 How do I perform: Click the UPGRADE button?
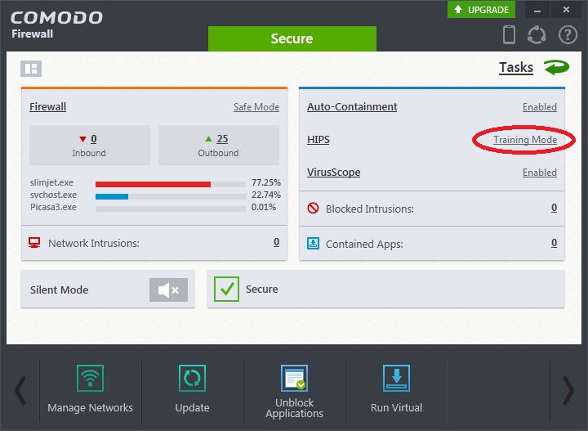(481, 9)
